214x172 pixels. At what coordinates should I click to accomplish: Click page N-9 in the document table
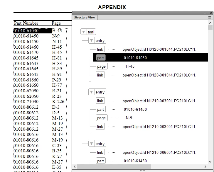[x=56, y=36]
